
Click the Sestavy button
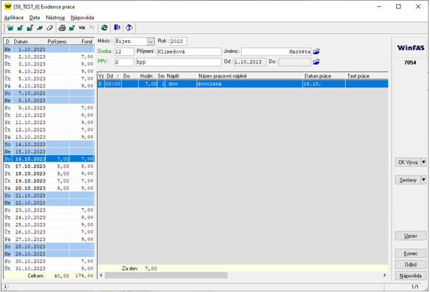pyautogui.click(x=408, y=180)
